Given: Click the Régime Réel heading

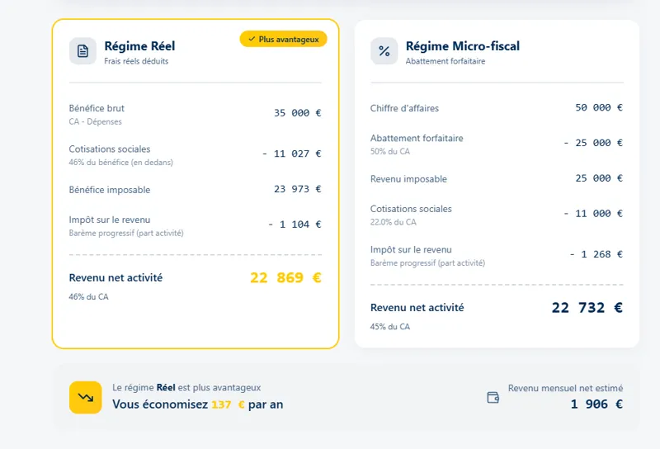Looking at the screenshot, I should click(x=139, y=46).
